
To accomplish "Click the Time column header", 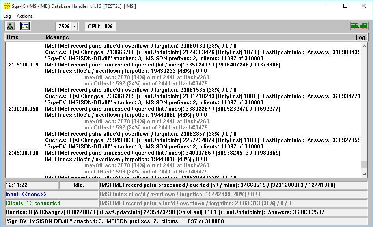I will click(12, 37).
